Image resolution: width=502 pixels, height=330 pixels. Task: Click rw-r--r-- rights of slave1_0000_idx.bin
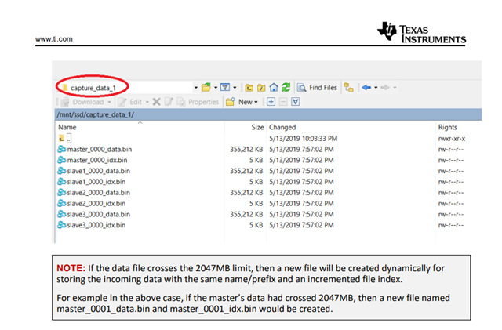[x=451, y=182]
